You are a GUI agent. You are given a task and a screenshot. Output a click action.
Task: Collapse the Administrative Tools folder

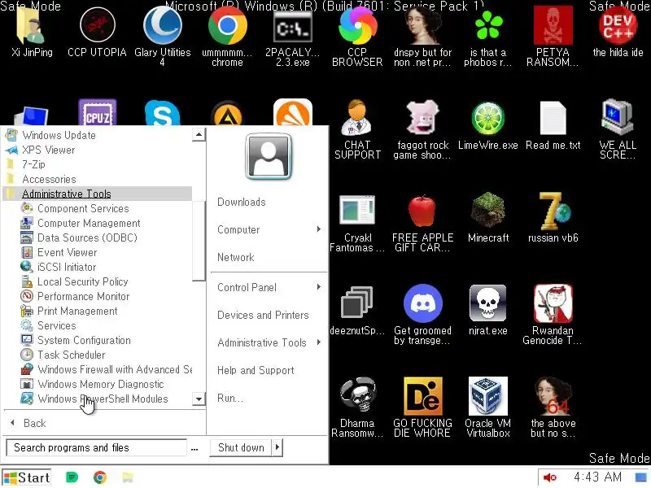pyautogui.click(x=98, y=194)
